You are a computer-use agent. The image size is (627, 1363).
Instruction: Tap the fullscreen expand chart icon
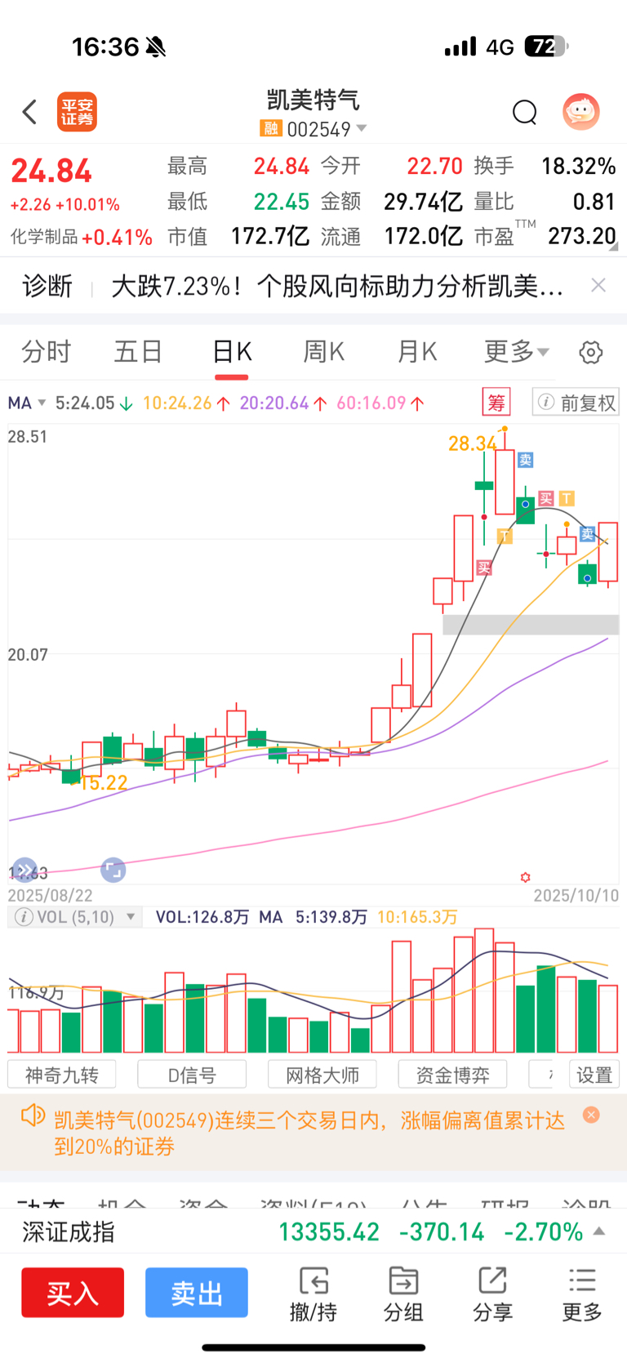[113, 870]
